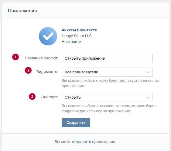Click the Приложения section header

[22, 11]
